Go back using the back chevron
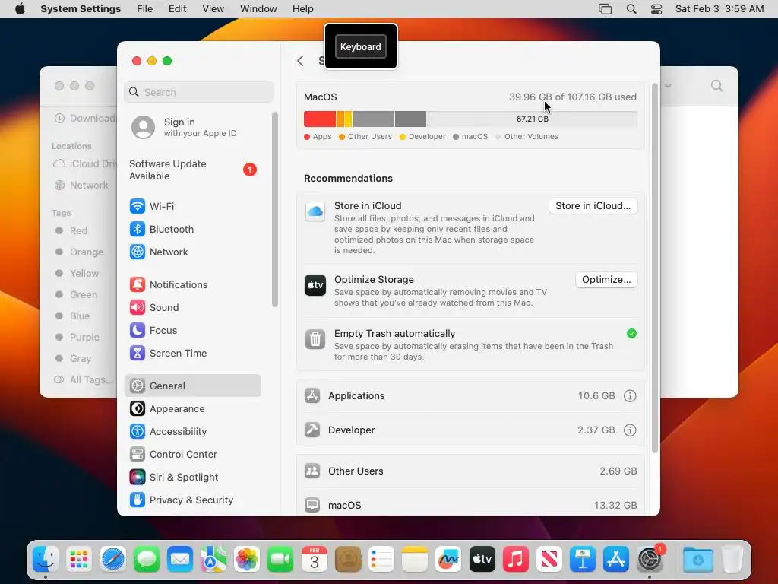Viewport: 778px width, 584px height. pos(300,61)
